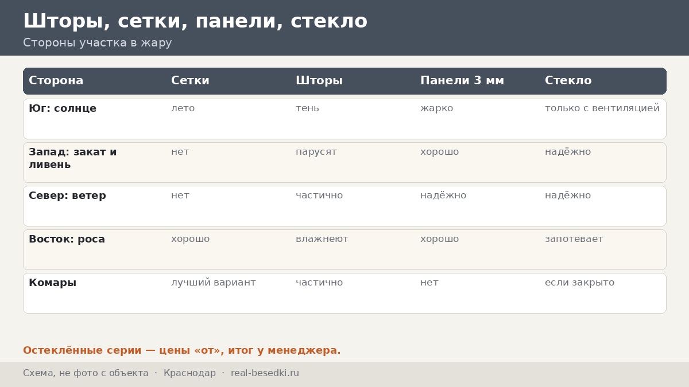This screenshot has height=387, width=689.
Task: Select the "Шторы" column header
Action: tap(319, 81)
